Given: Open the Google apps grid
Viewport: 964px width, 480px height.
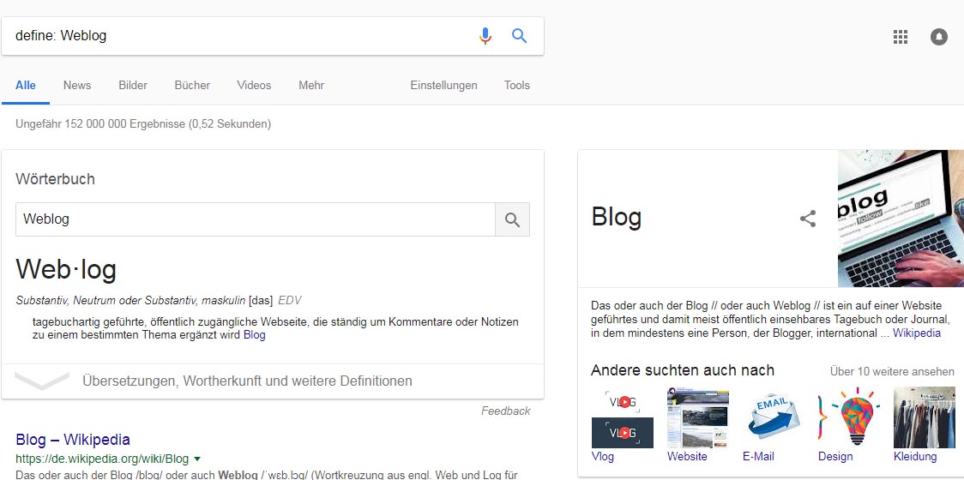Looking at the screenshot, I should 900,37.
